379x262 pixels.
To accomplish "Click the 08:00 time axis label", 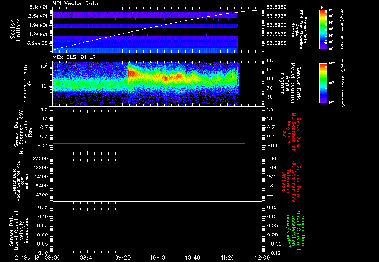I will coord(53,258).
